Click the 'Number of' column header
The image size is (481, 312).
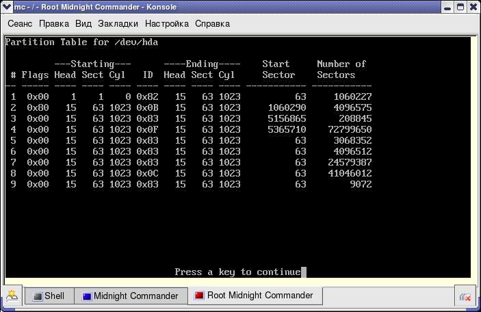(341, 64)
